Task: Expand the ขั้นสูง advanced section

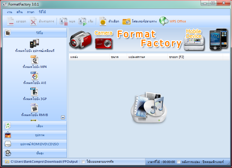Action: [x=35, y=153]
